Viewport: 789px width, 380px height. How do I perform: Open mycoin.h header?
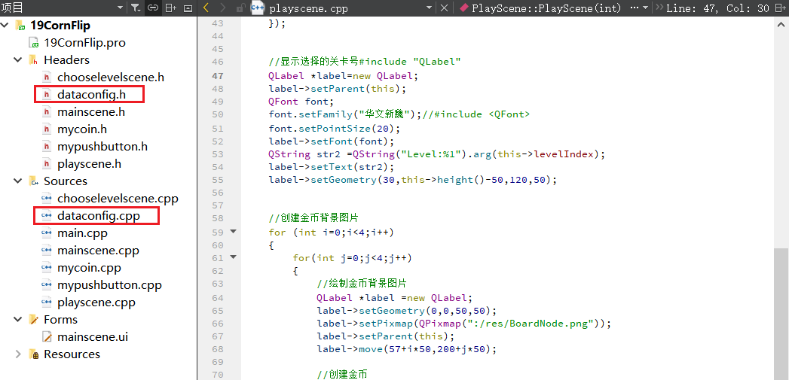82,129
